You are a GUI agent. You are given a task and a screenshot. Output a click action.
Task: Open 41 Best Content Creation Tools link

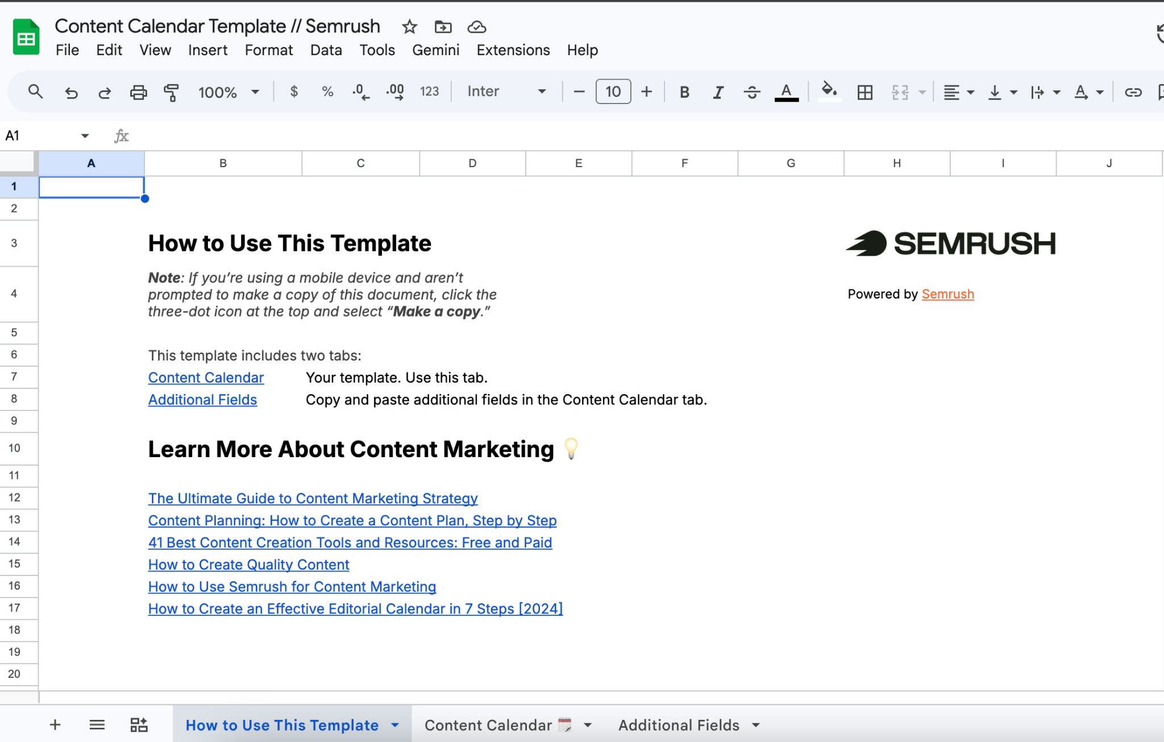tap(350, 542)
